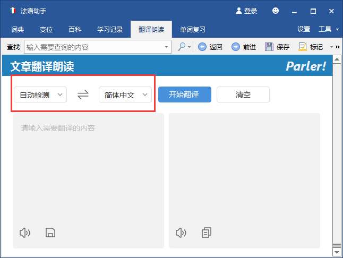This screenshot has width=343, height=258.
Task: Click the 返回 back arrow icon
Action: (202, 47)
